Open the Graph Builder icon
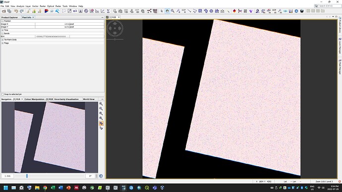 click(x=149, y=11)
